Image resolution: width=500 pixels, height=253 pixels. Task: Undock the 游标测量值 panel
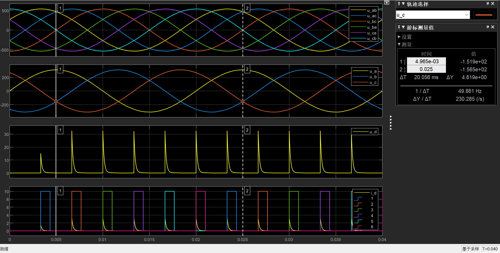coord(487,27)
